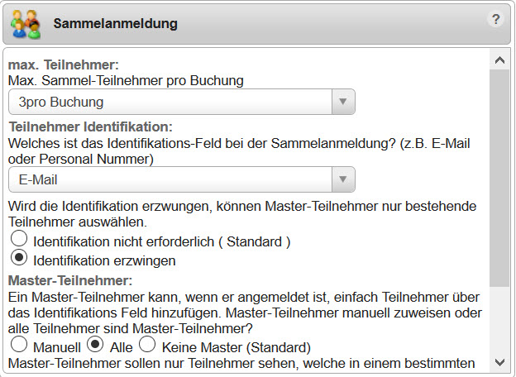Expand the arrow beside '3pro Buchung'
This screenshot has height=377, width=516.
(x=342, y=102)
